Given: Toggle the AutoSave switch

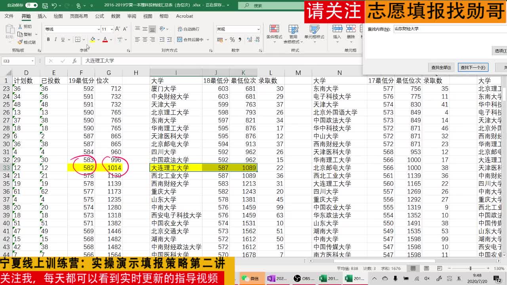Looking at the screenshot, I should click(31, 6).
